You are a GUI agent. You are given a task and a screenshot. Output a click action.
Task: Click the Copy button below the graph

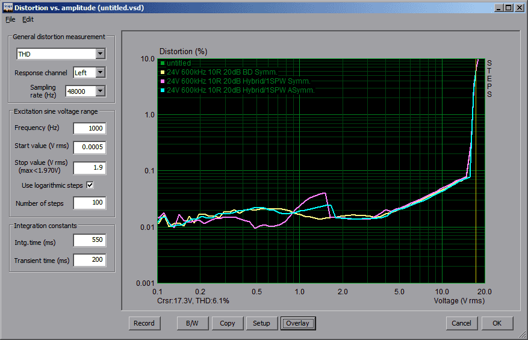[228, 323]
